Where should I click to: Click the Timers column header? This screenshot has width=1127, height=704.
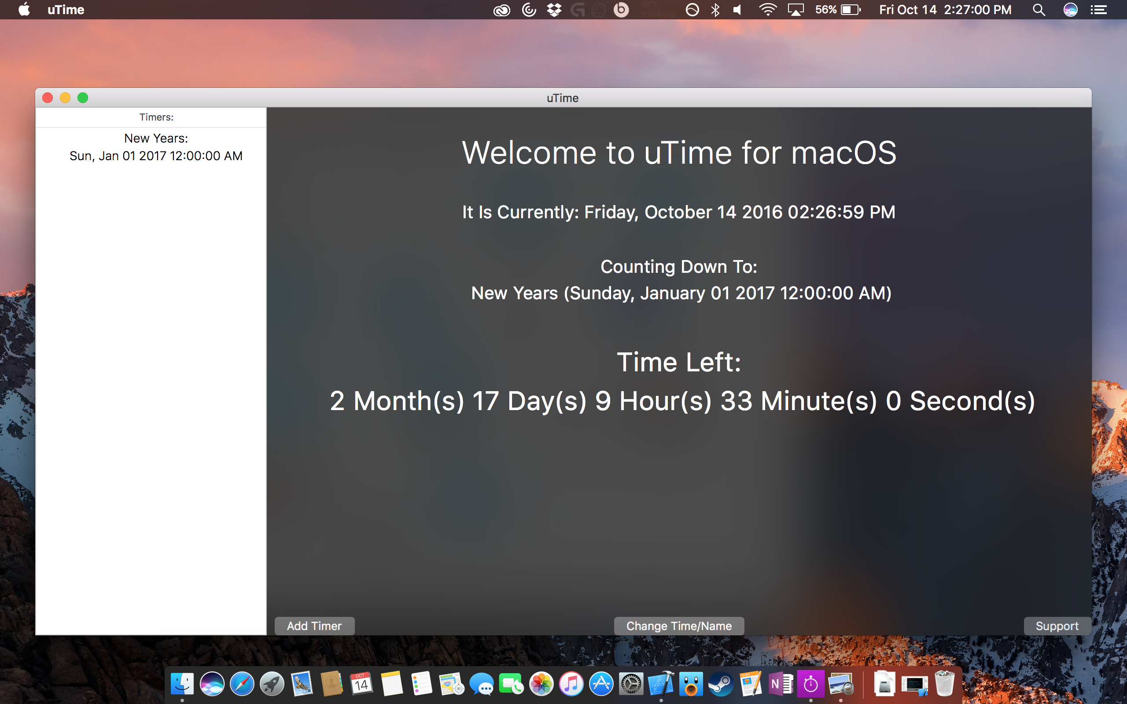[x=156, y=117]
